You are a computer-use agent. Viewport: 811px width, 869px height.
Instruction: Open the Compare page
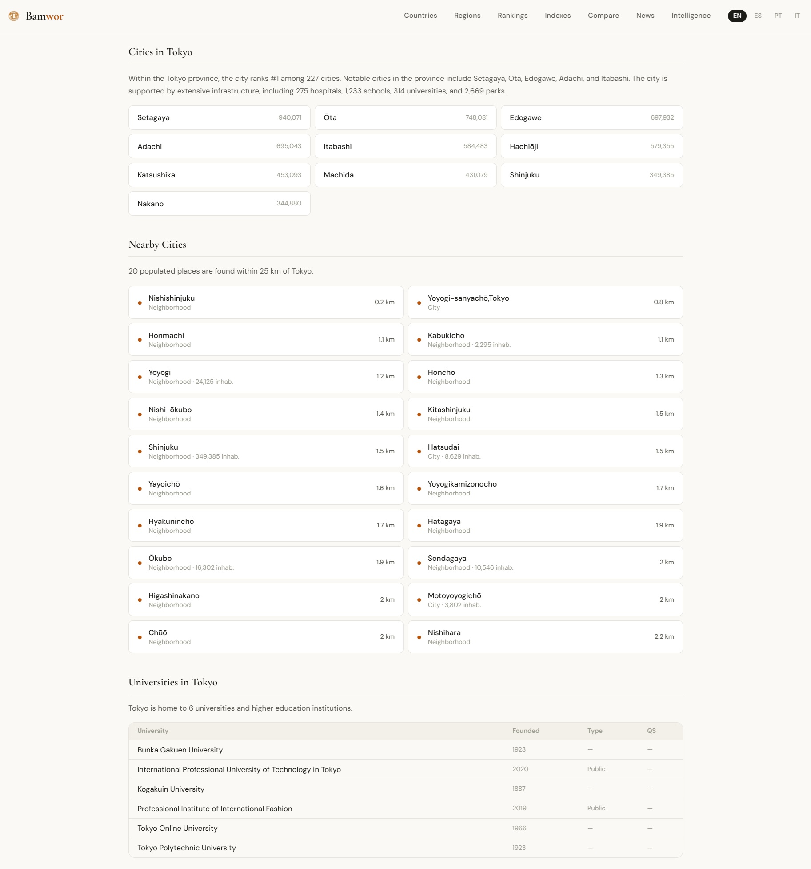603,16
